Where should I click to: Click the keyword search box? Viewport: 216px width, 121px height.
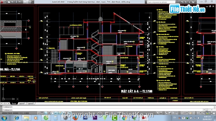161,2
